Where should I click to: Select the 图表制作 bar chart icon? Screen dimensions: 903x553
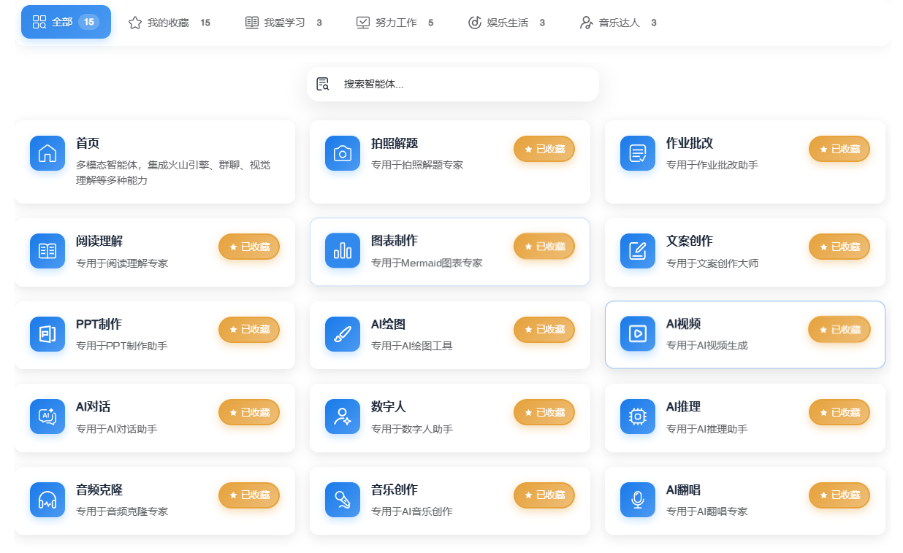pos(343,251)
